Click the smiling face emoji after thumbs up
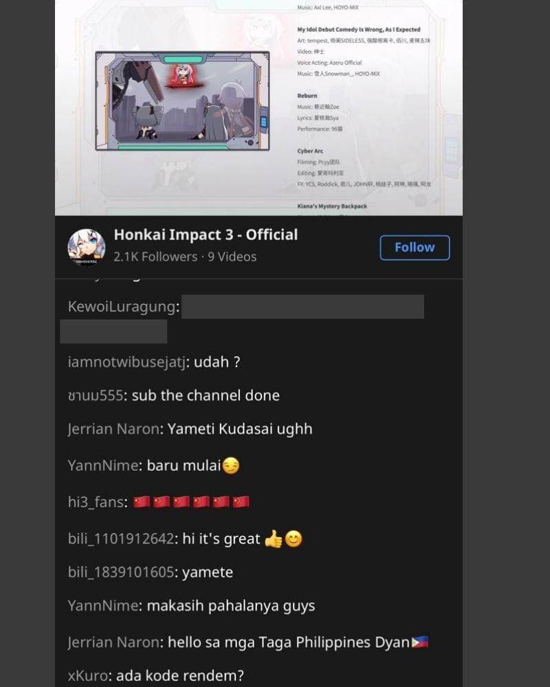 point(294,538)
